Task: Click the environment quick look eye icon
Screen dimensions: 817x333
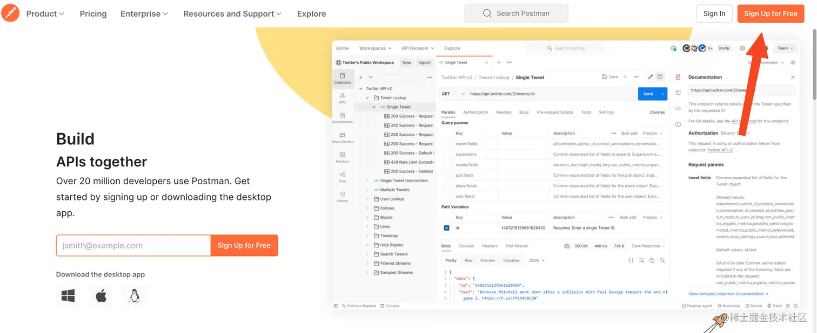Action: pyautogui.click(x=793, y=63)
